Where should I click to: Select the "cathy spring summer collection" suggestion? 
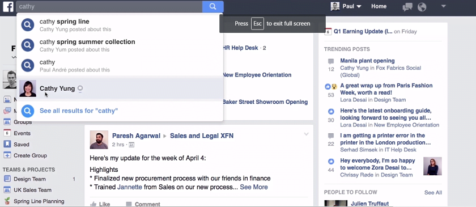(120, 45)
